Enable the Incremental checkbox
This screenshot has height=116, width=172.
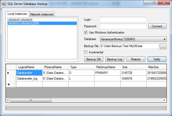click(86, 52)
